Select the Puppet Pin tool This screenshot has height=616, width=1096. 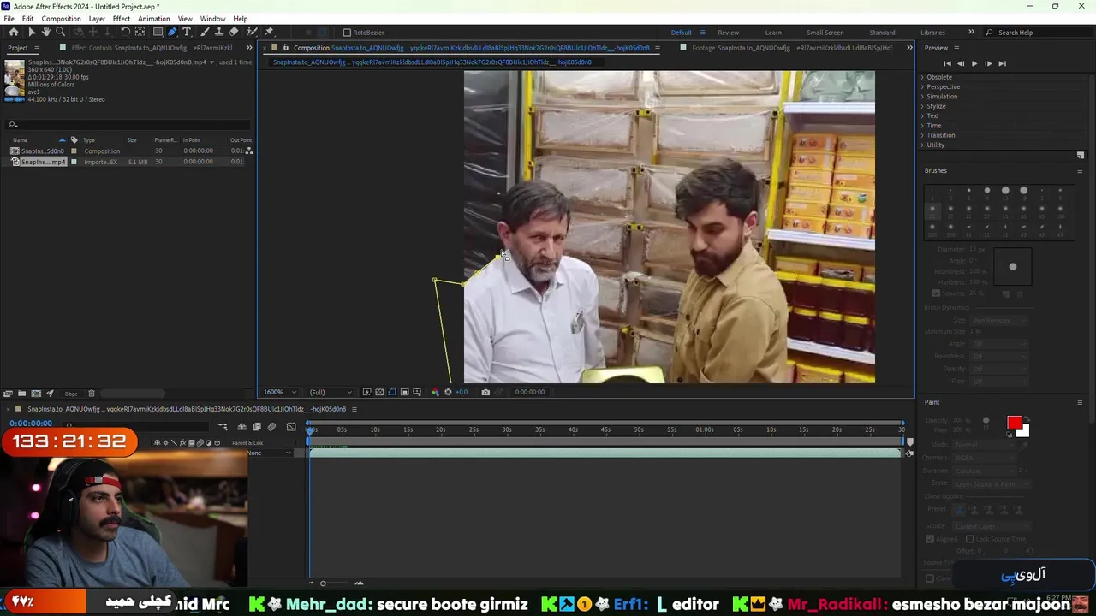point(269,32)
